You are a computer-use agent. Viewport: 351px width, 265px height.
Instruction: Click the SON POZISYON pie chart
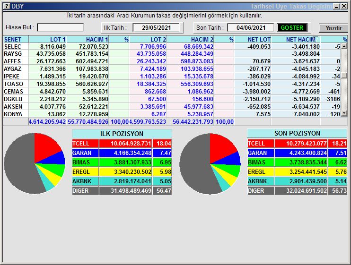(210, 164)
